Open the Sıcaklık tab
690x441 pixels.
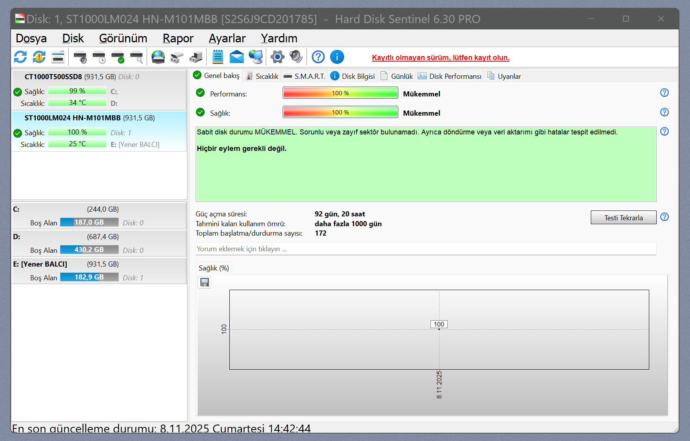(262, 76)
